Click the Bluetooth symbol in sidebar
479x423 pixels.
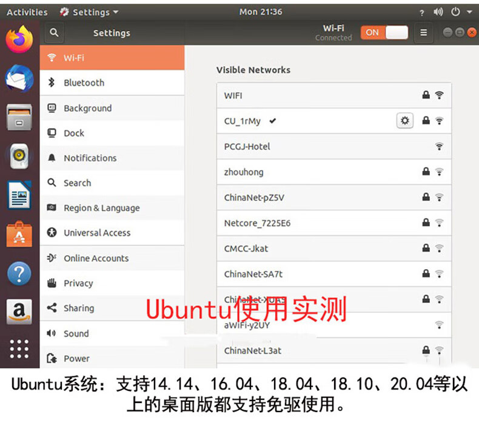52,82
